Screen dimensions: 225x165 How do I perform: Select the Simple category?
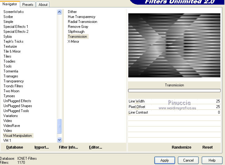point(8,22)
